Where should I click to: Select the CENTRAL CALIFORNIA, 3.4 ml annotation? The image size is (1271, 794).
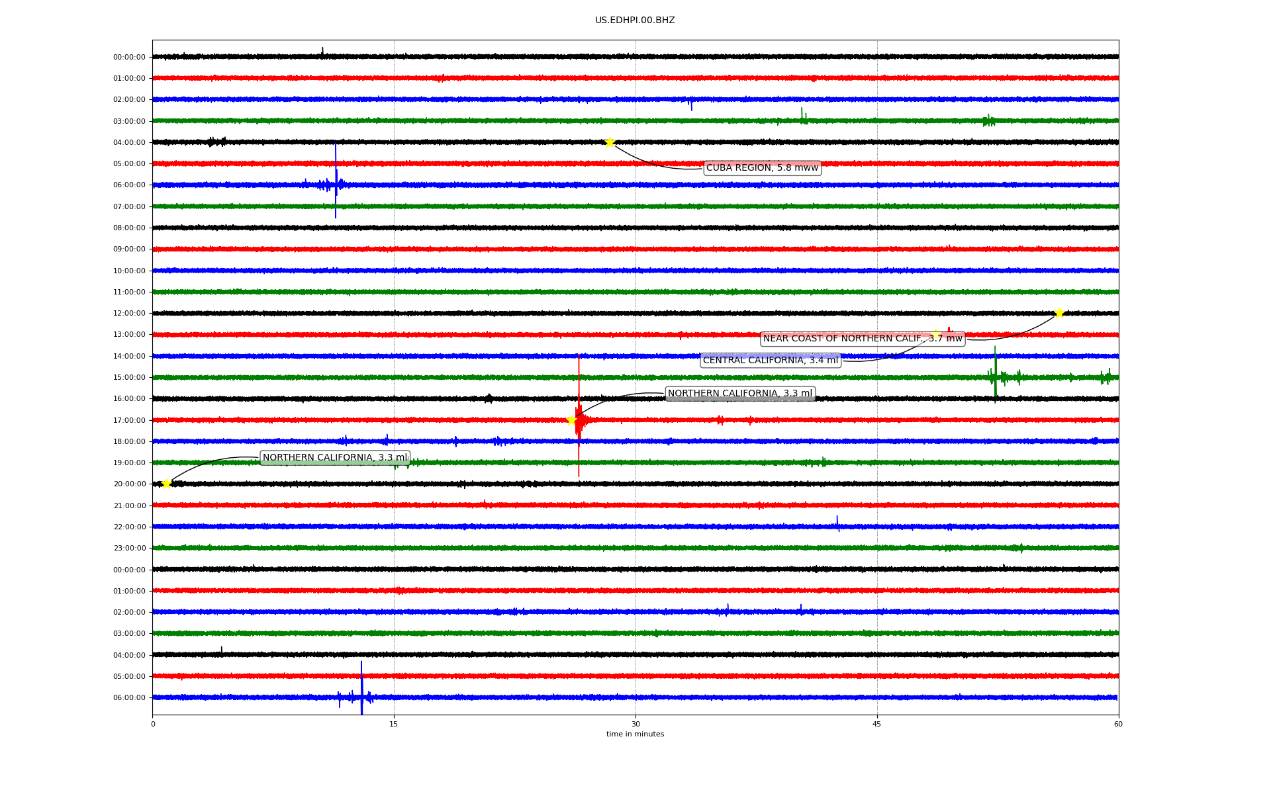770,361
